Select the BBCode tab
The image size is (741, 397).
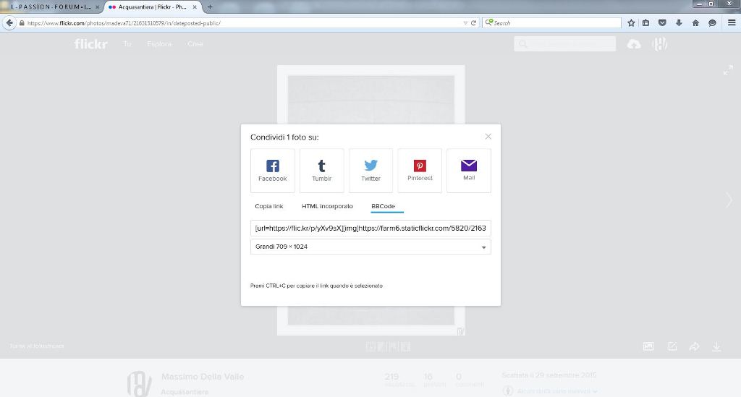pos(383,207)
